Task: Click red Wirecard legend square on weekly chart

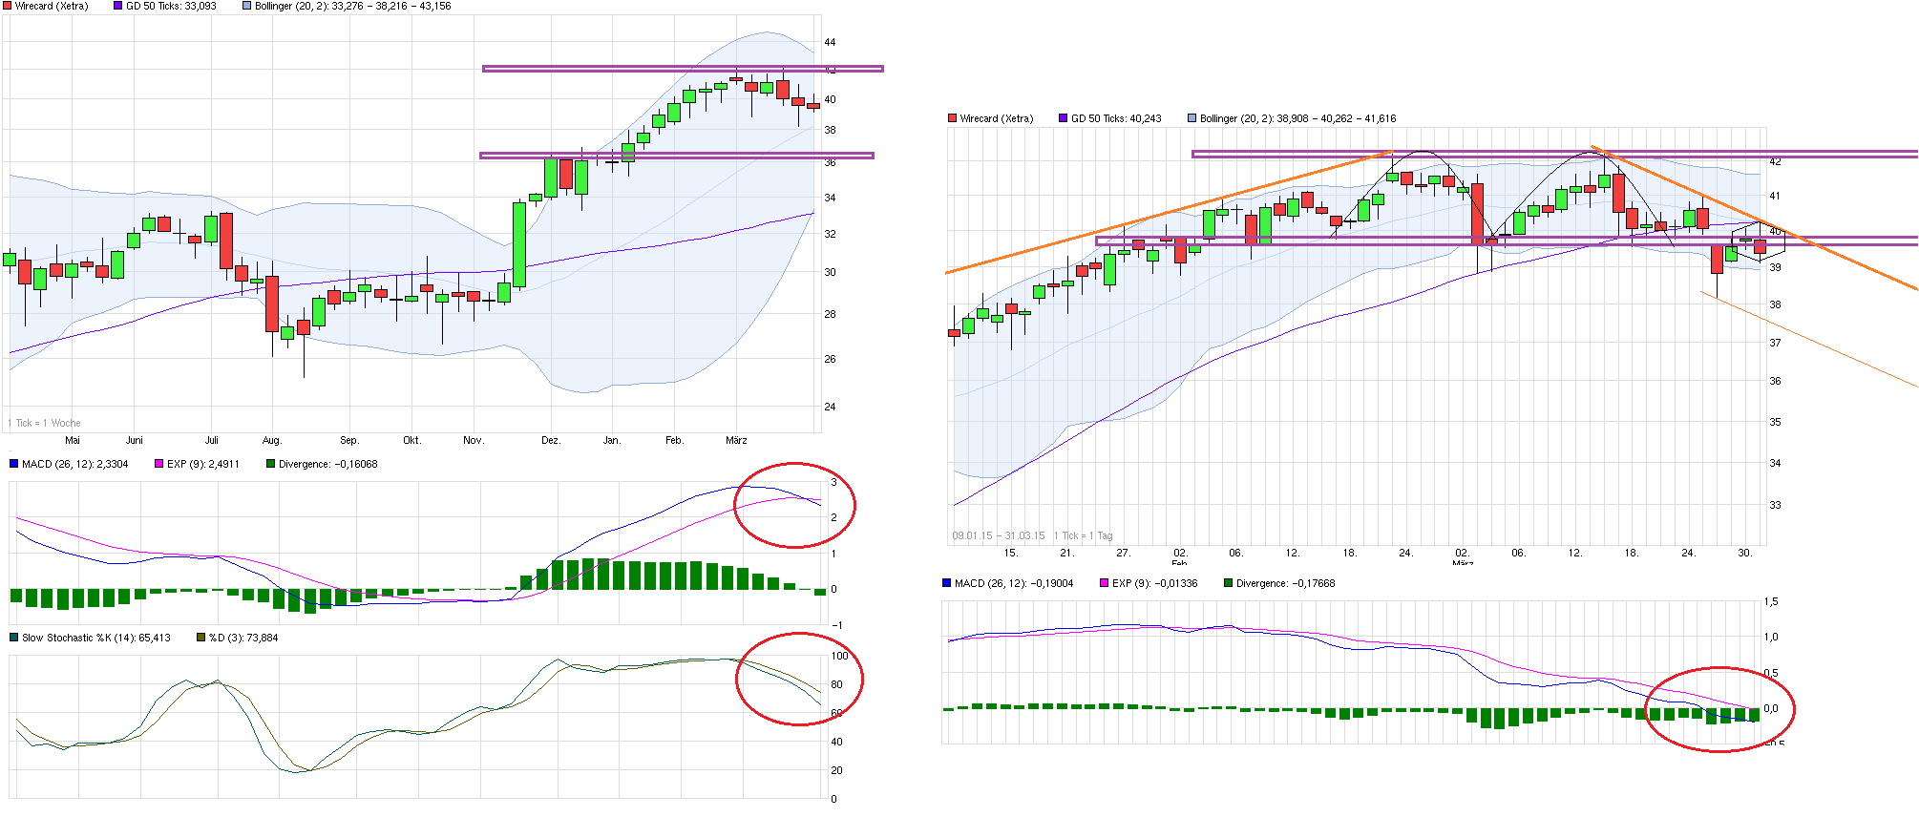Action: 8,6
